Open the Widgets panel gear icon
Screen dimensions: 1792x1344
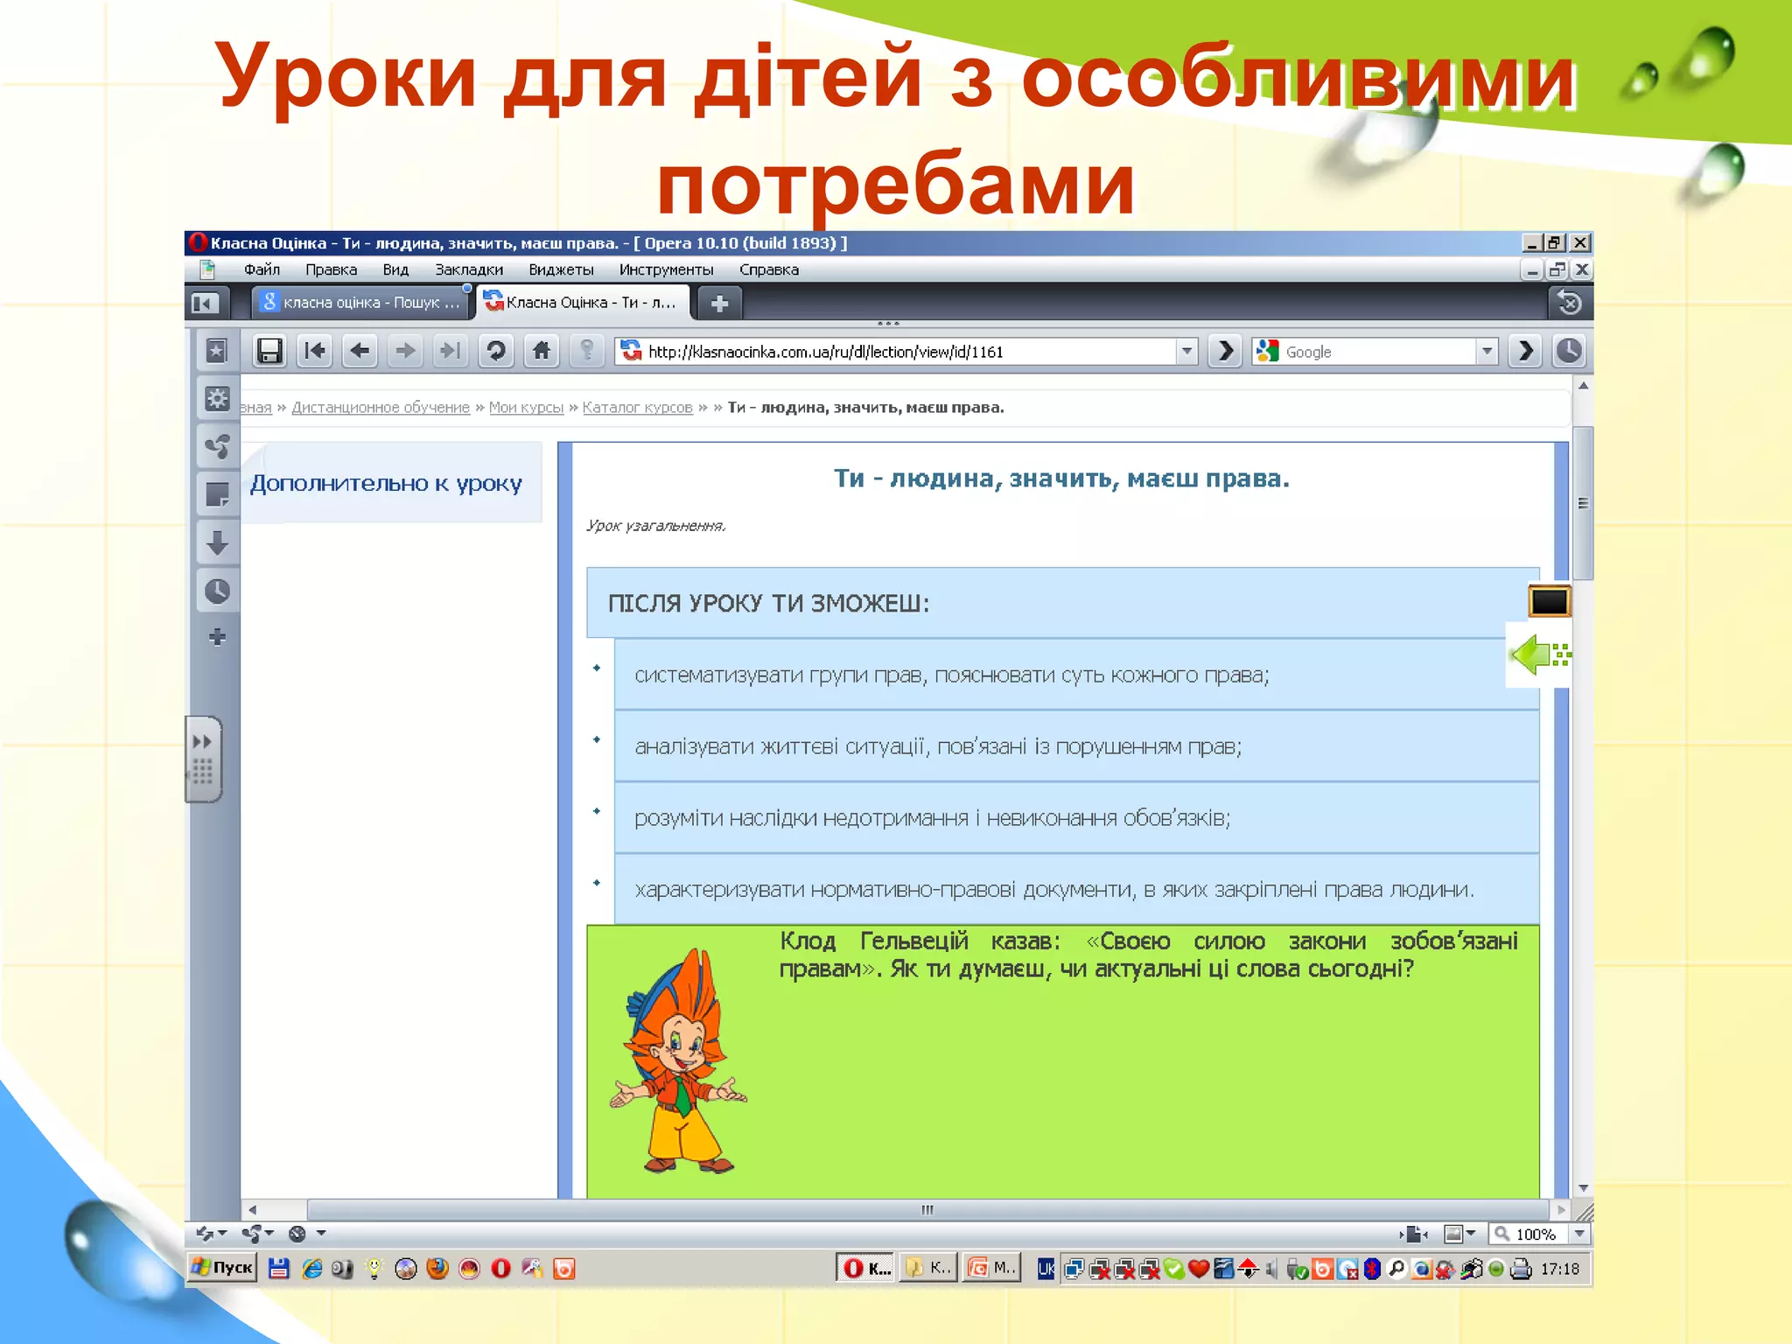pyautogui.click(x=217, y=399)
